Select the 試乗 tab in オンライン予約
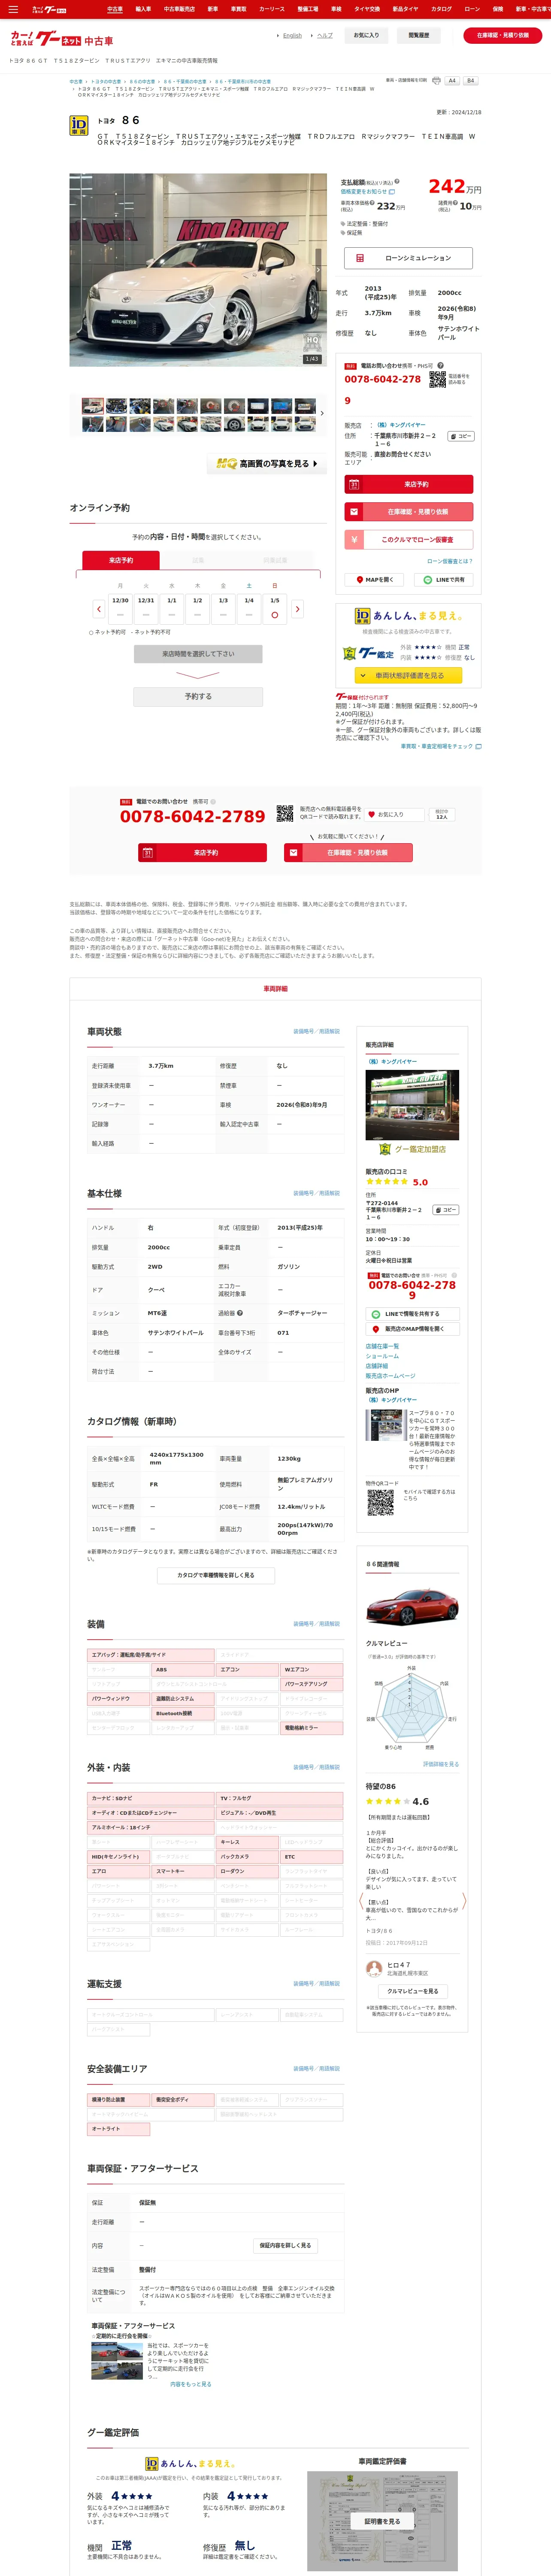The height and width of the screenshot is (2576, 551). [x=198, y=560]
